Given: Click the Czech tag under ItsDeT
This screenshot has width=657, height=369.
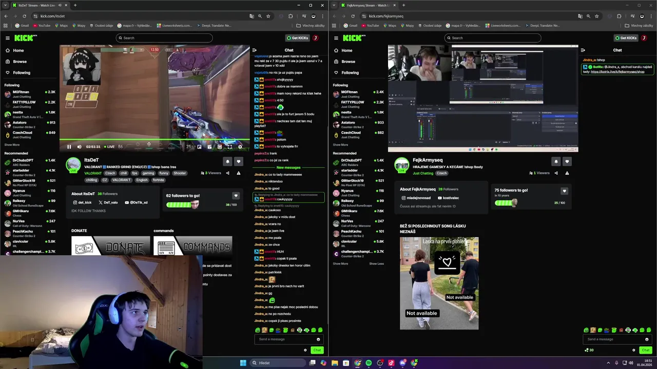Looking at the screenshot, I should click(x=110, y=173).
